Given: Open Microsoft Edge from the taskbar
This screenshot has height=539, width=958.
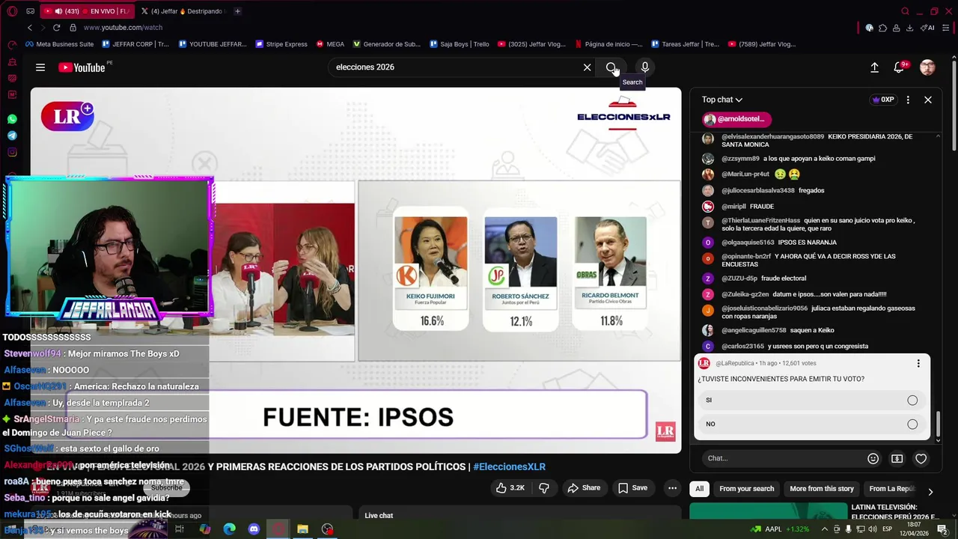Looking at the screenshot, I should 230,529.
